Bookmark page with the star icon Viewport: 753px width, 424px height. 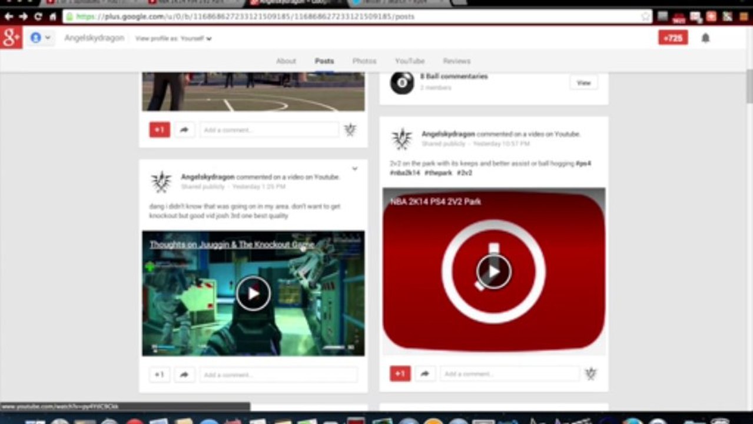click(x=646, y=16)
